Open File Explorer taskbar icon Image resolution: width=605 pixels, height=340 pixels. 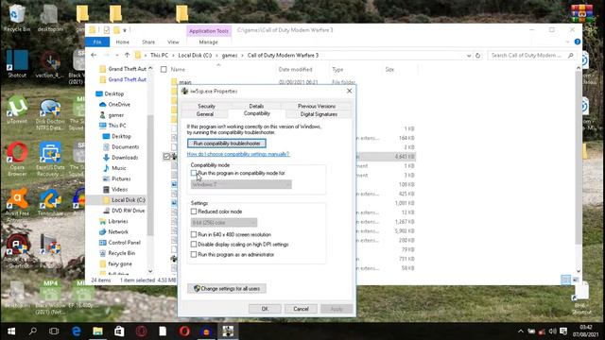[97, 331]
